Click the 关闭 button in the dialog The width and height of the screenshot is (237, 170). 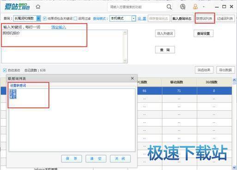pos(120,158)
